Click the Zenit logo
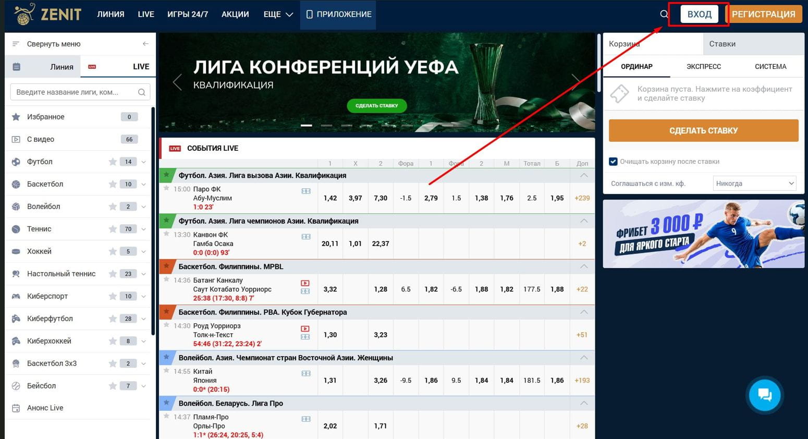Screen dimensions: 808x439 [x=47, y=14]
